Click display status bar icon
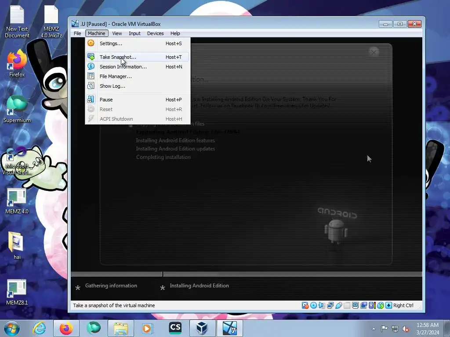The image size is (450, 337). click(x=355, y=305)
